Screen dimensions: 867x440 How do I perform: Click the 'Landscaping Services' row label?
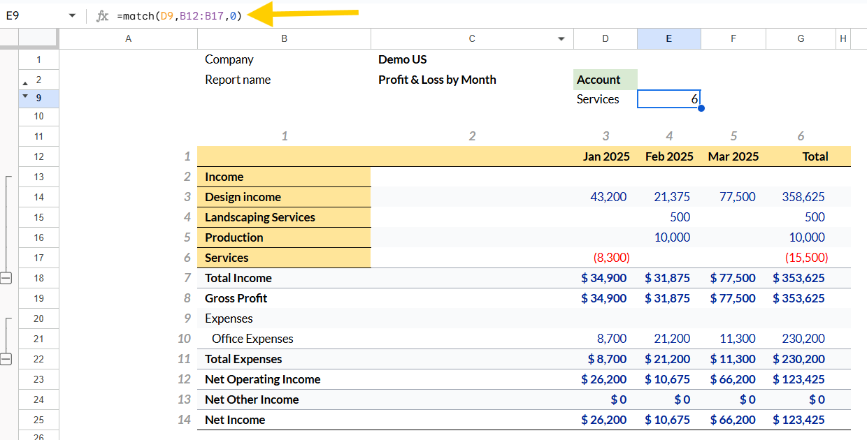[284, 217]
